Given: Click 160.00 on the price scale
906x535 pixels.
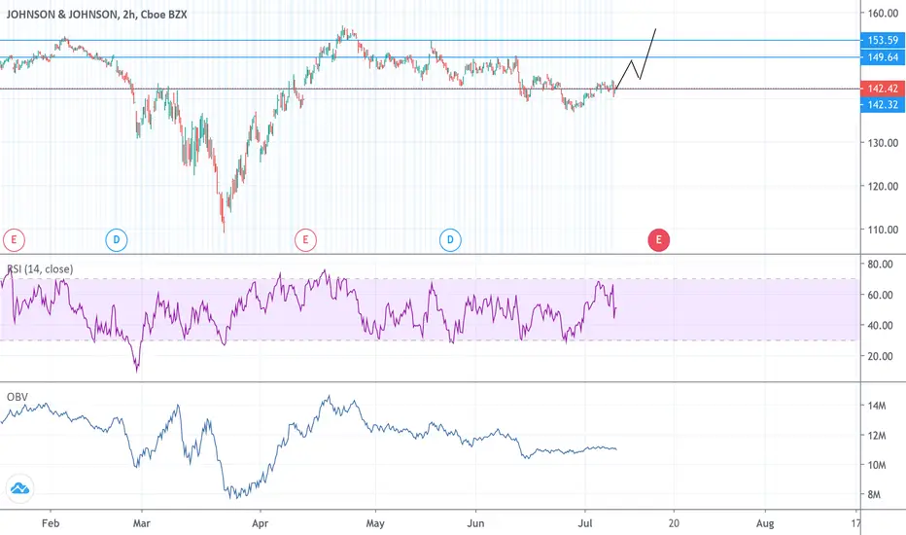Looking at the screenshot, I should pyautogui.click(x=883, y=14).
